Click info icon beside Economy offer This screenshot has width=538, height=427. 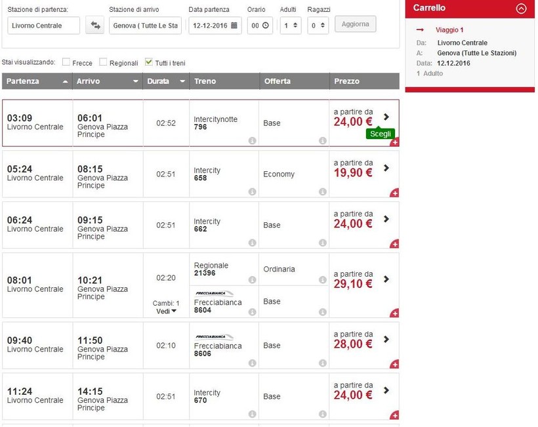(x=323, y=192)
